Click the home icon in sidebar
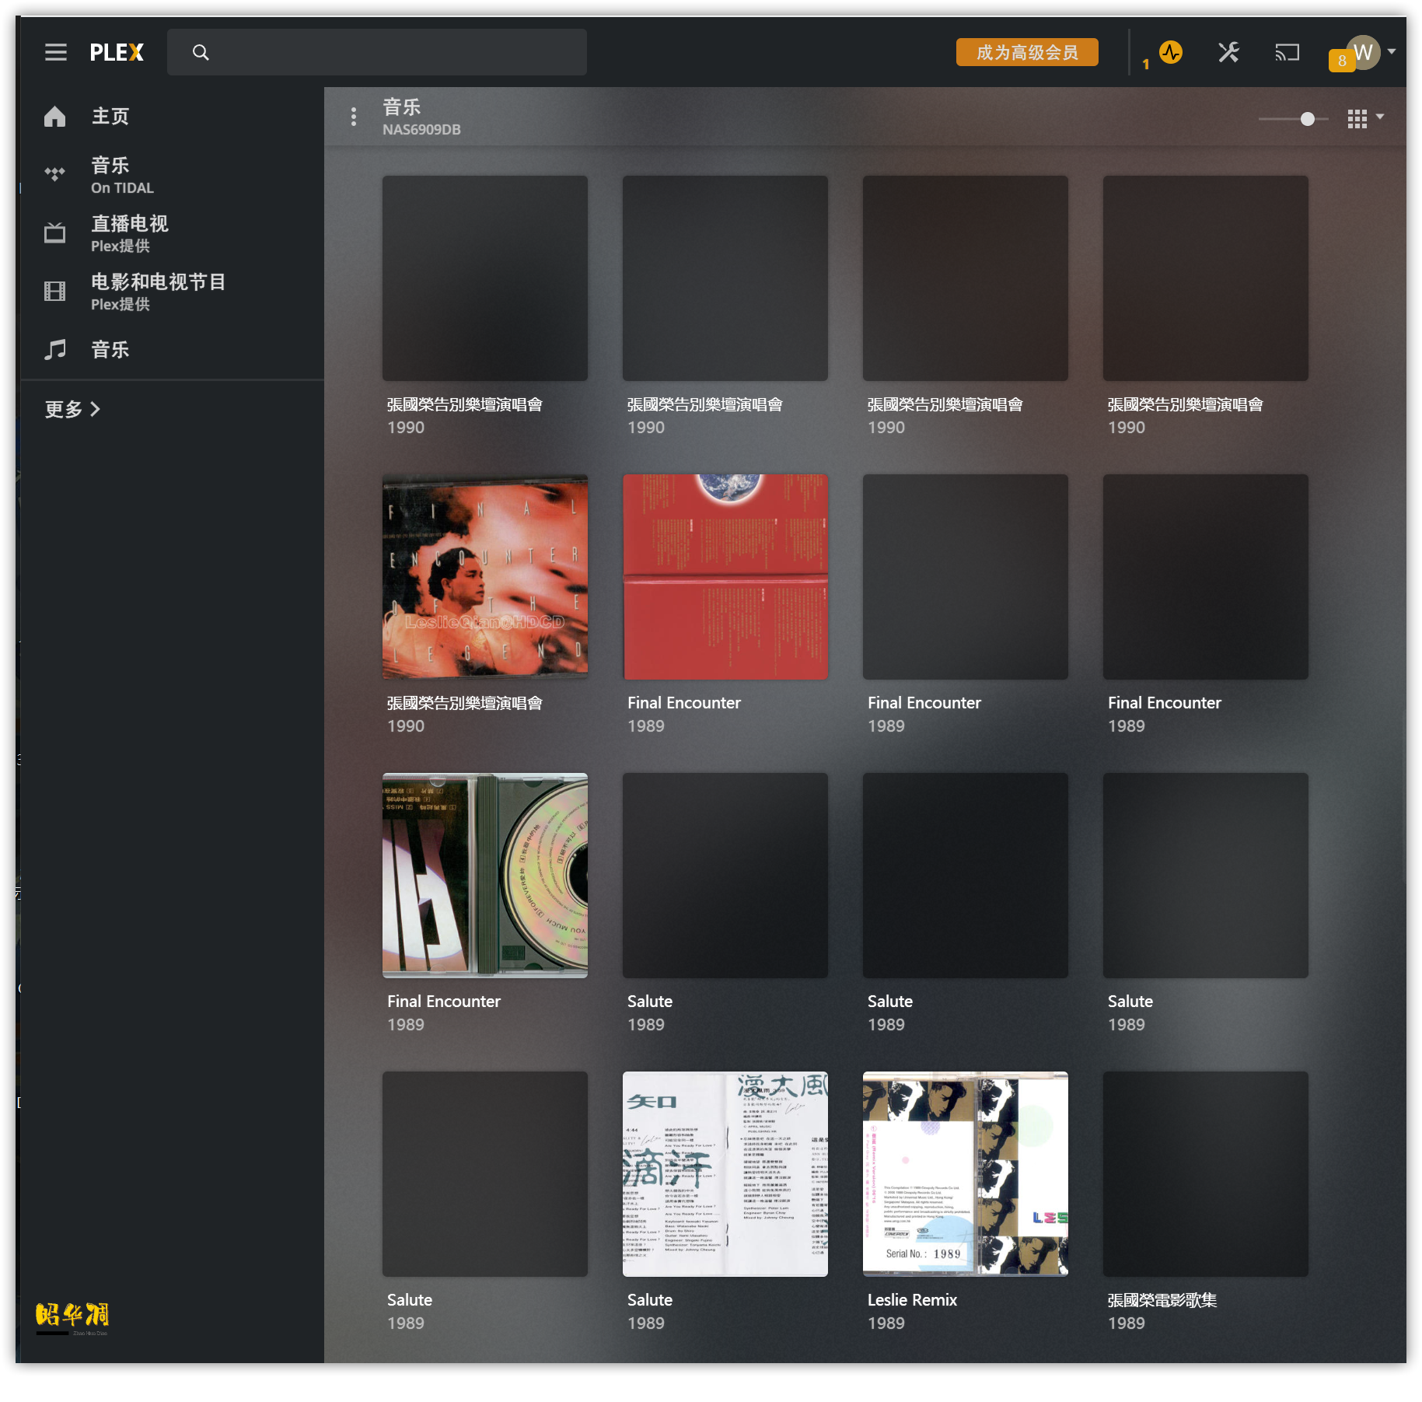This screenshot has height=1402, width=1422. pyautogui.click(x=54, y=117)
